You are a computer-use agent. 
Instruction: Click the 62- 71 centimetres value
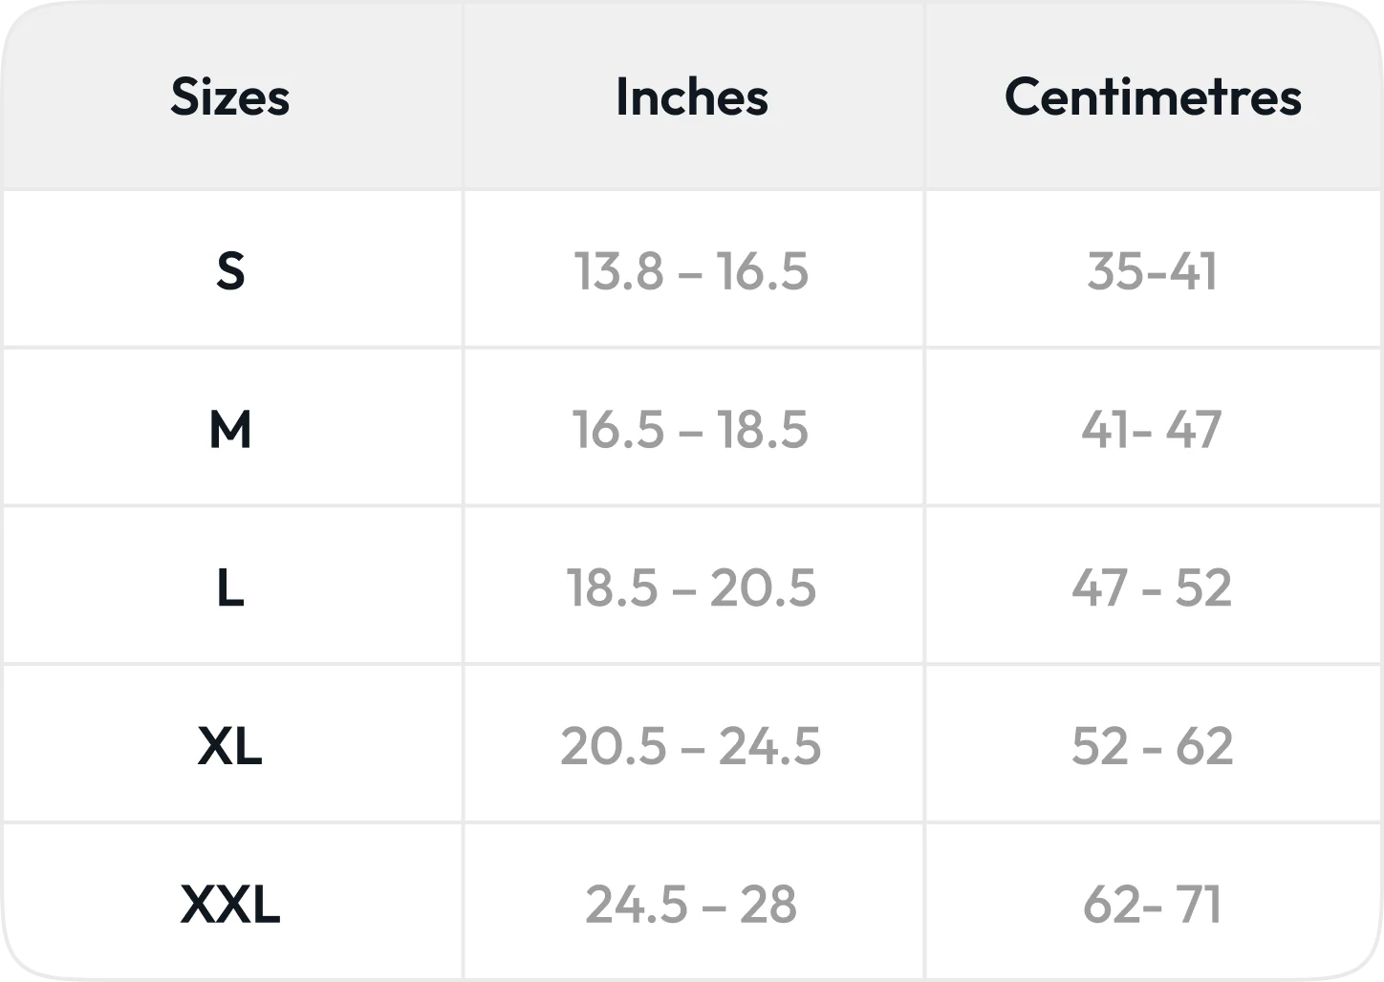pyautogui.click(x=1153, y=905)
